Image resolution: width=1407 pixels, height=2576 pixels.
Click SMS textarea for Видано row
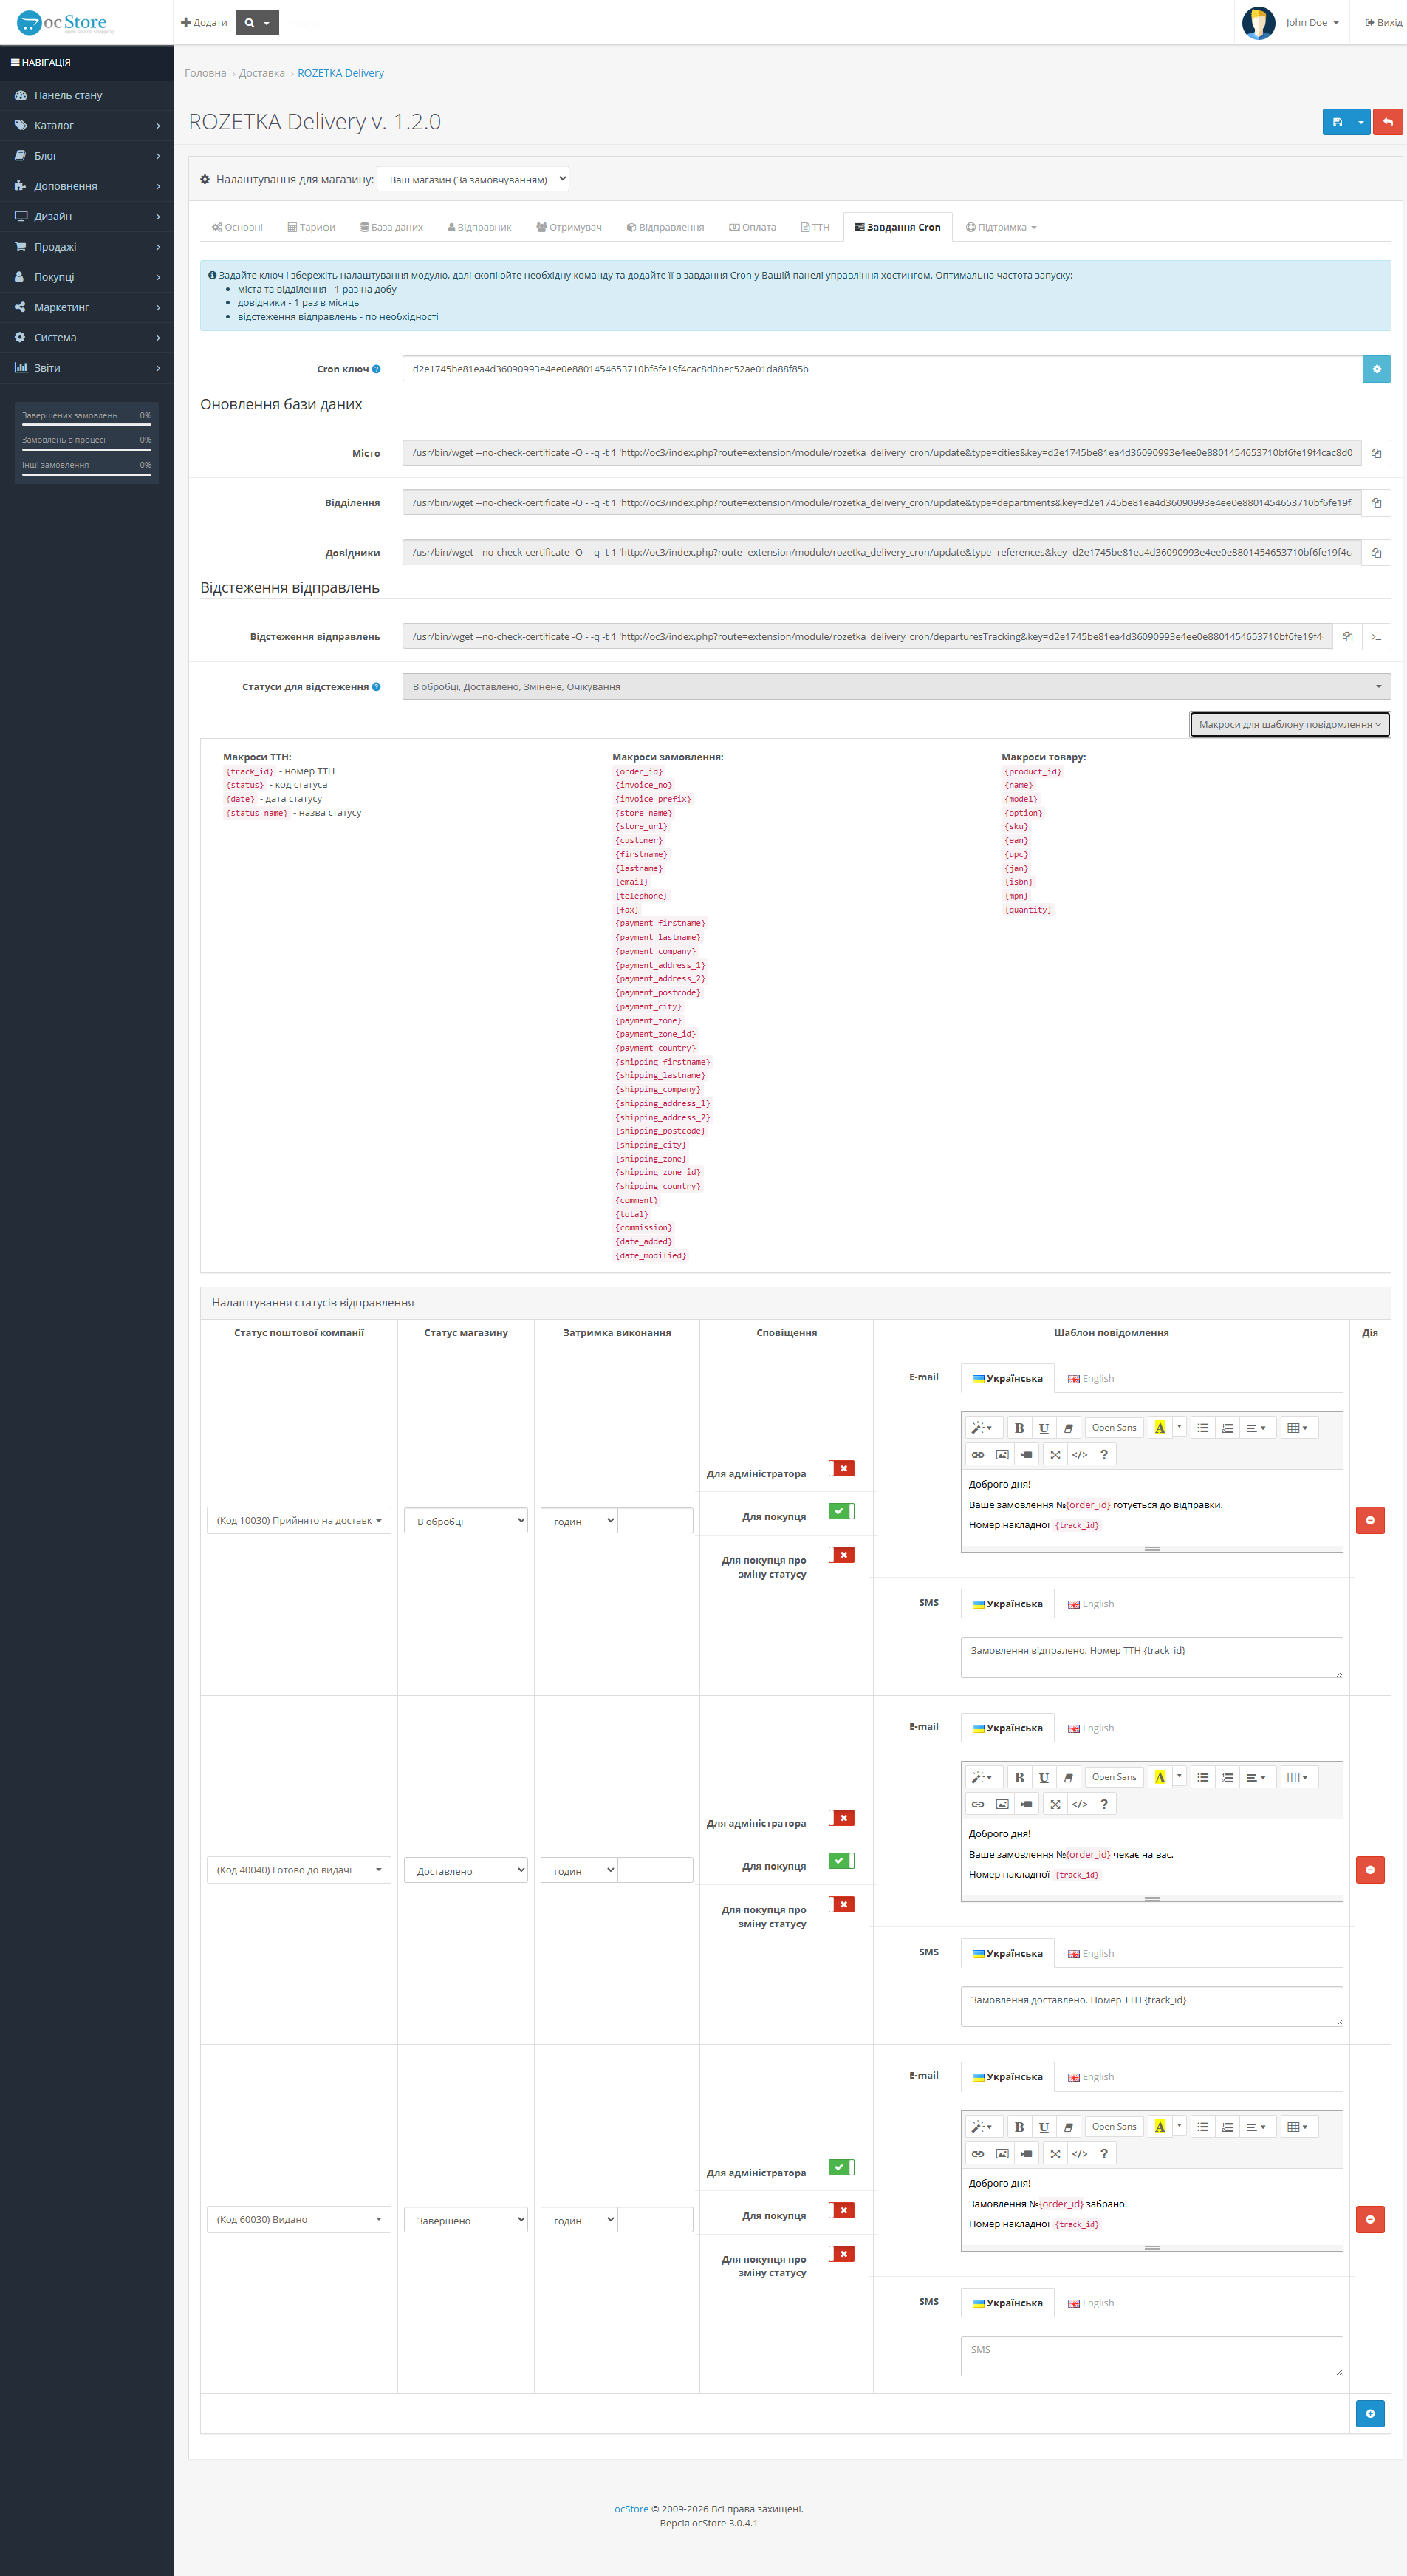[x=1152, y=2356]
